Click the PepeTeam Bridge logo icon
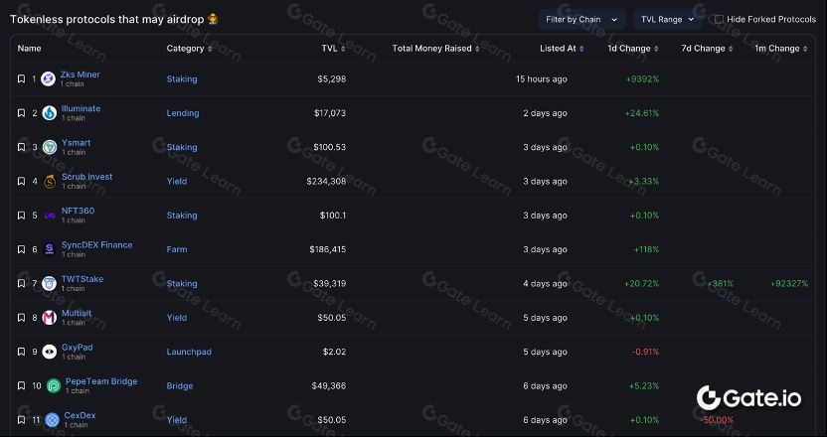This screenshot has height=437, width=827. tap(53, 386)
